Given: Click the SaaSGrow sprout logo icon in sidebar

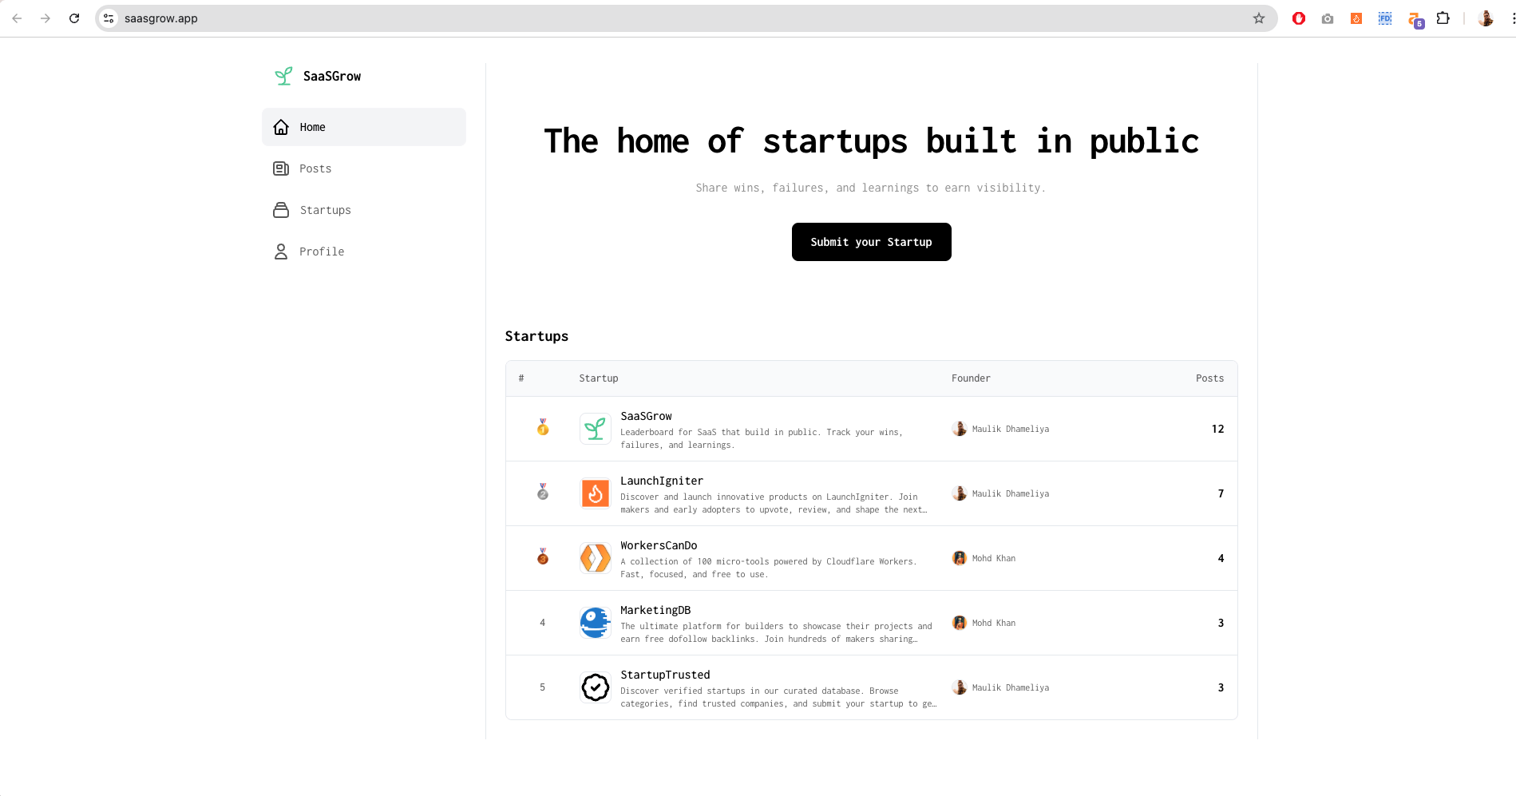Looking at the screenshot, I should (x=283, y=76).
